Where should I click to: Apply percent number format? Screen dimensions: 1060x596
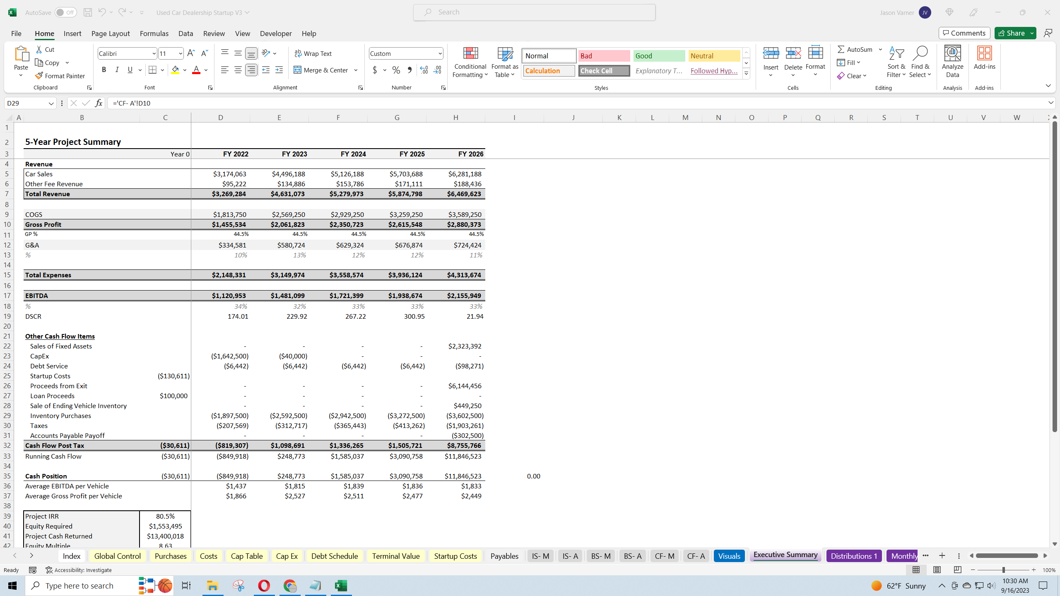[x=396, y=70]
